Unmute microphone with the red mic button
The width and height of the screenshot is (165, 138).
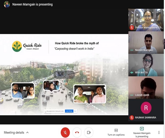tap(65, 132)
